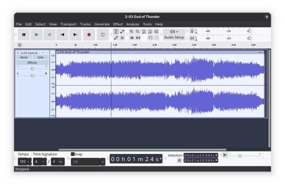Screen dimensions: 285x187
Task: Click the track Effects button
Action: [32, 63]
